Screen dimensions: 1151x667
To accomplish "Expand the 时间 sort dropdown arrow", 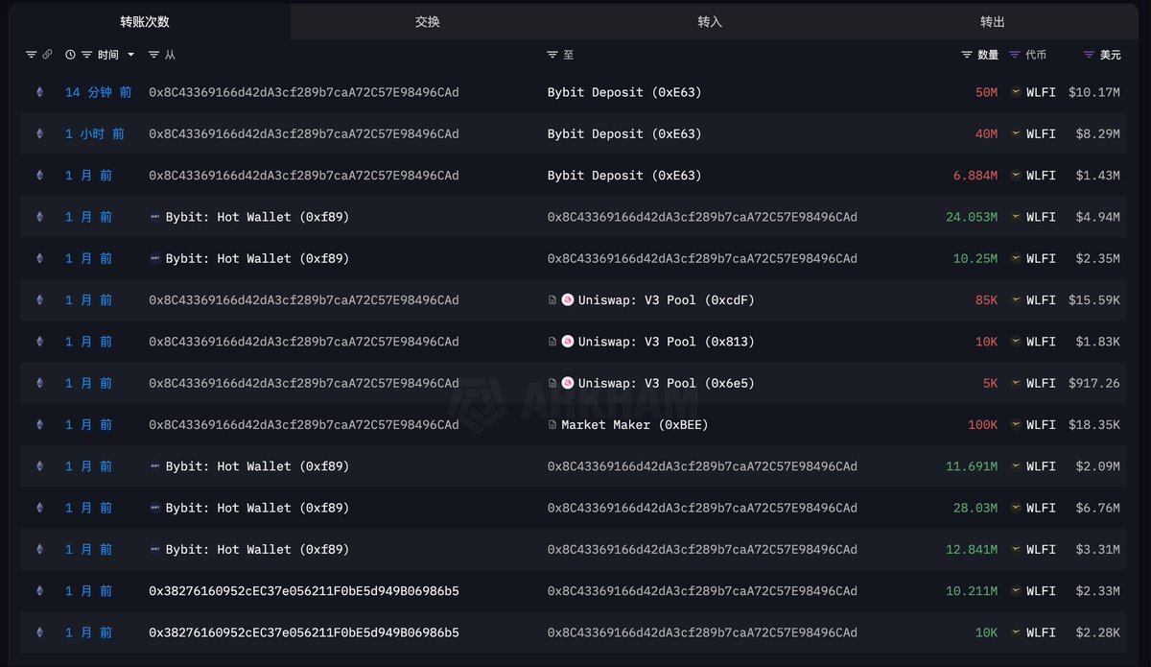I will tap(131, 55).
